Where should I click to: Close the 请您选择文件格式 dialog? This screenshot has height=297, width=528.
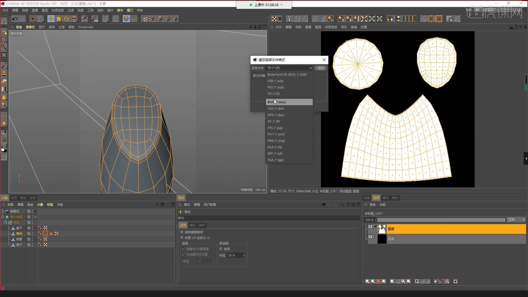[324, 60]
